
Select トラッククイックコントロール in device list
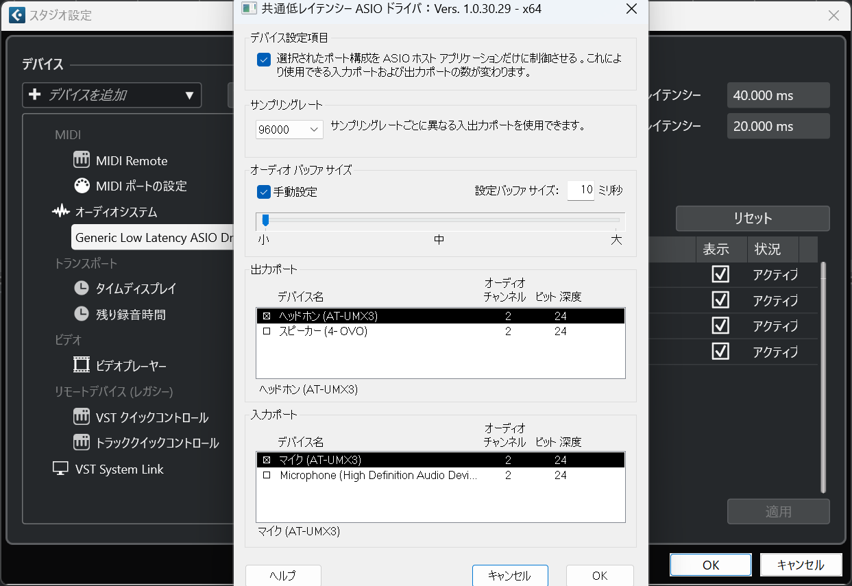pyautogui.click(x=146, y=443)
